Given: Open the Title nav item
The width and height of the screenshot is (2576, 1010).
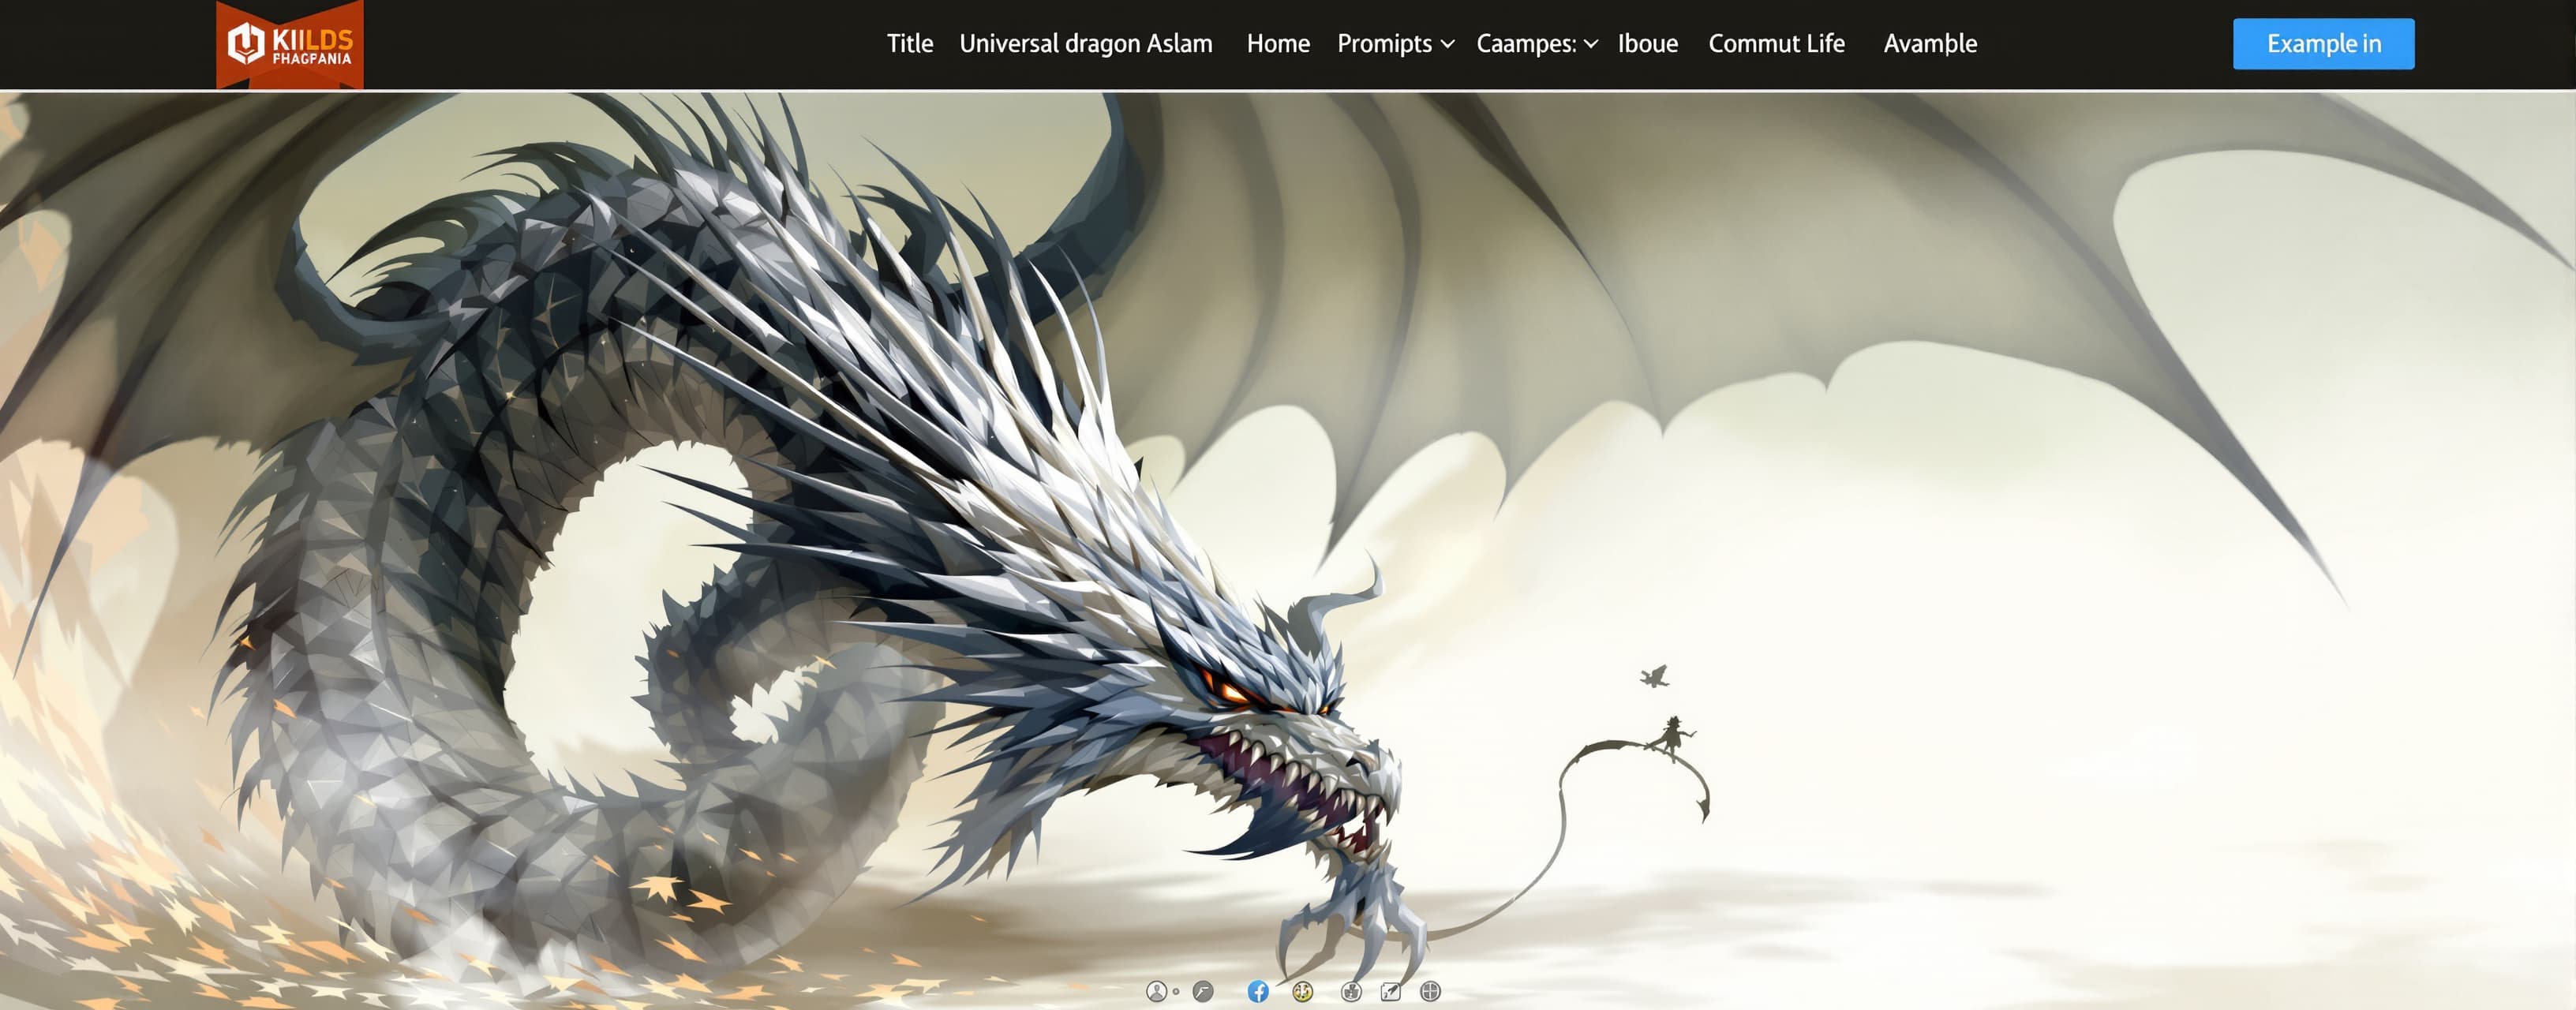Looking at the screenshot, I should click(x=910, y=44).
